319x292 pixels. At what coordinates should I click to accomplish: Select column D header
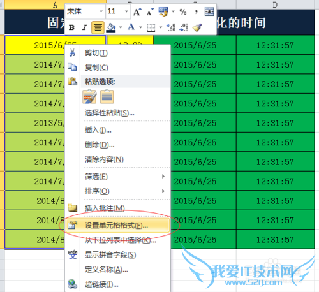[275, 4]
